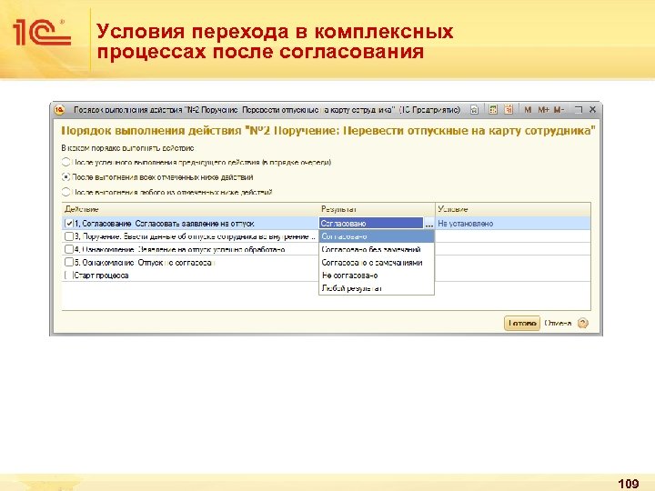Click the 'Готово' button
The width and height of the screenshot is (655, 491).
pos(522,323)
